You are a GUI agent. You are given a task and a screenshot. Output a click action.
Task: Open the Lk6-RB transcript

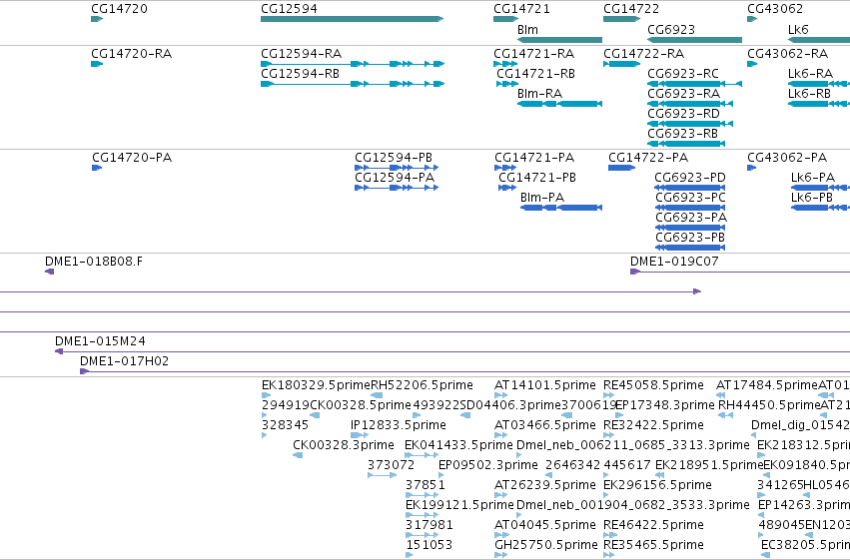click(x=819, y=104)
